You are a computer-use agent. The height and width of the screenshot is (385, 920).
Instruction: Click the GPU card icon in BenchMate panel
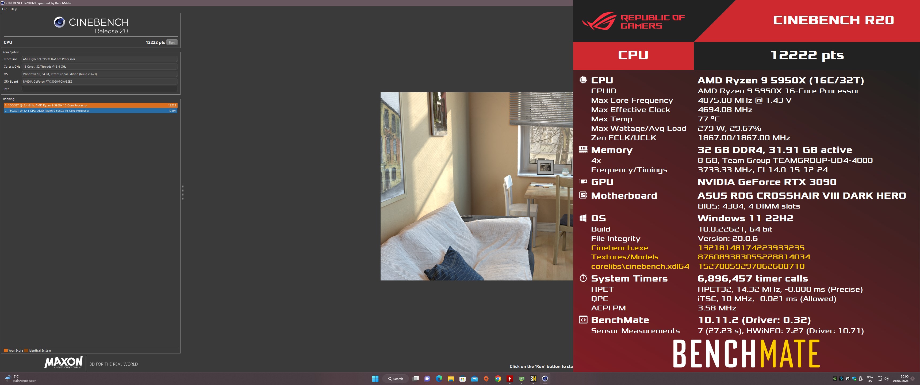click(583, 182)
